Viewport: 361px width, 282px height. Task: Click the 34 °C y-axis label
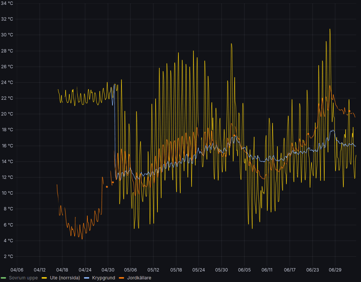point(7,3)
